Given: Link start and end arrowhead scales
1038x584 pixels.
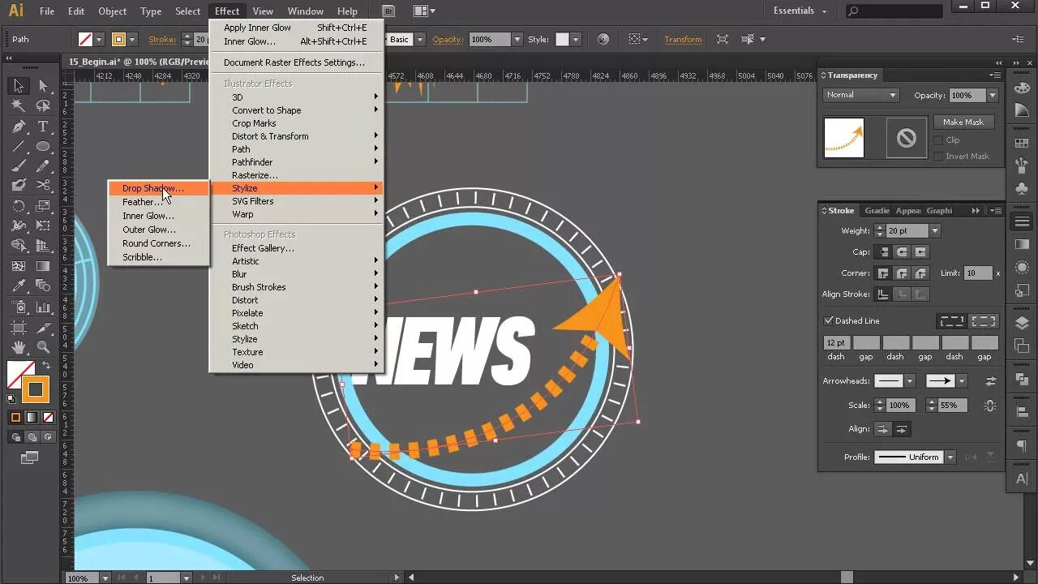Looking at the screenshot, I should [990, 406].
